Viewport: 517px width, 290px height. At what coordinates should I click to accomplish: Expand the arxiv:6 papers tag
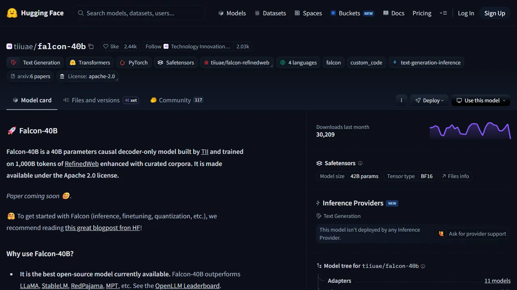(x=30, y=76)
